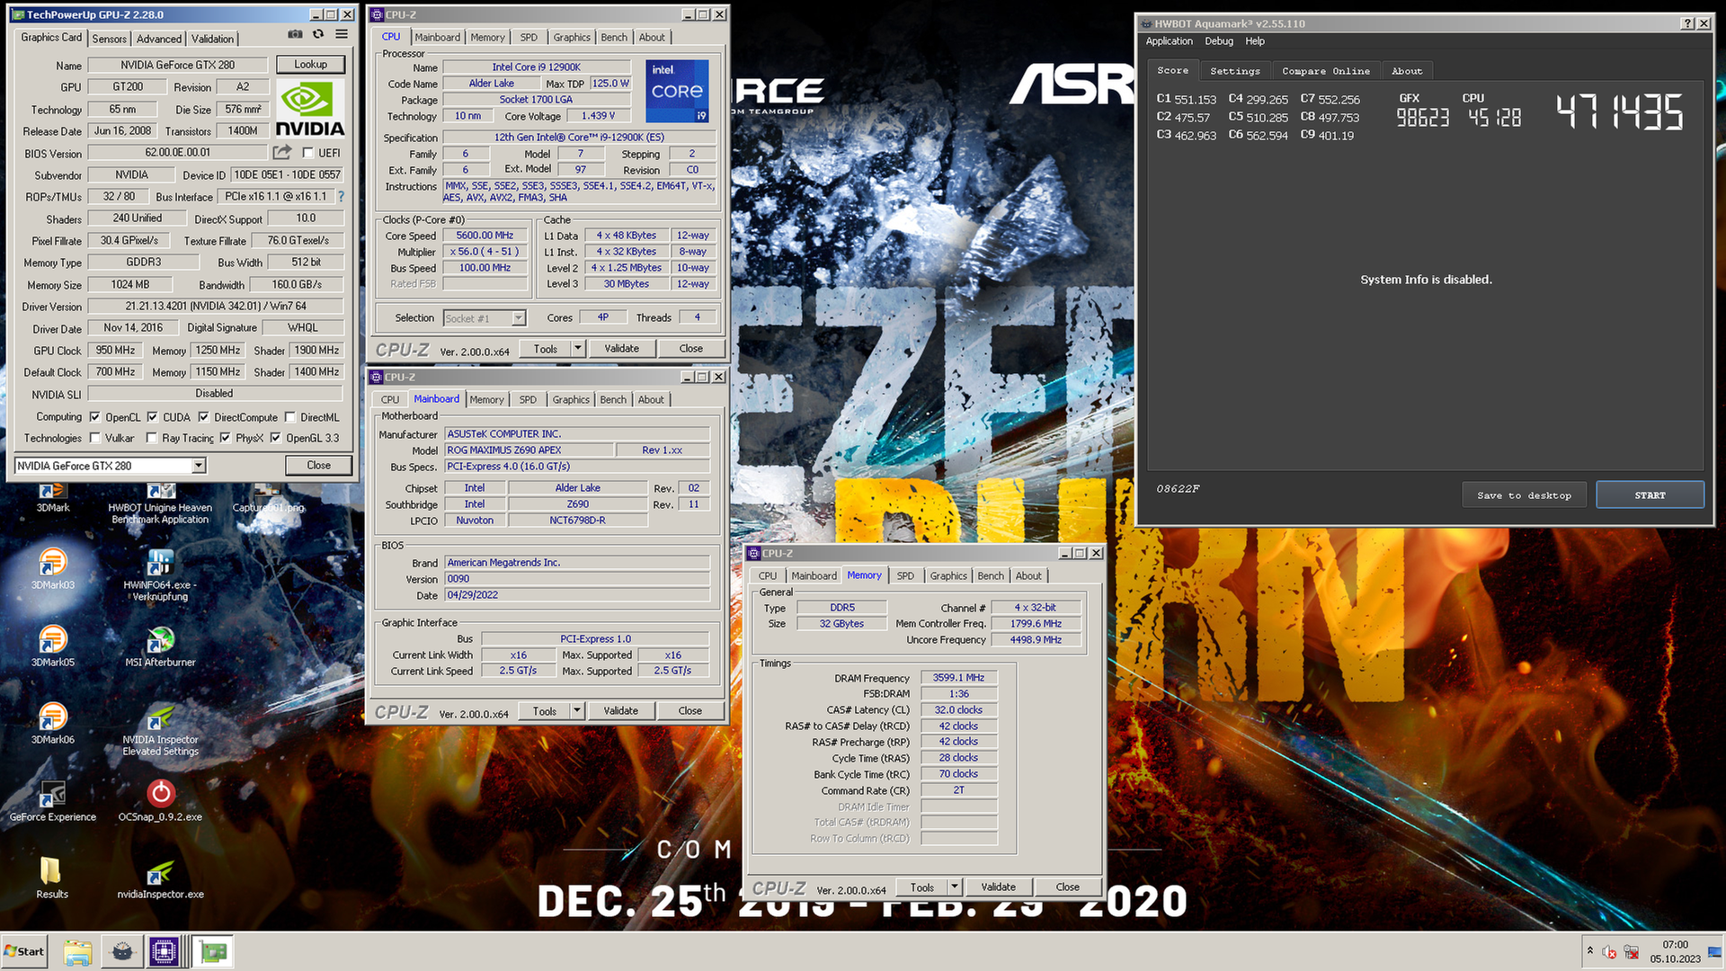Open Socket #1 selection dropdown in CPU-Z

pos(519,318)
